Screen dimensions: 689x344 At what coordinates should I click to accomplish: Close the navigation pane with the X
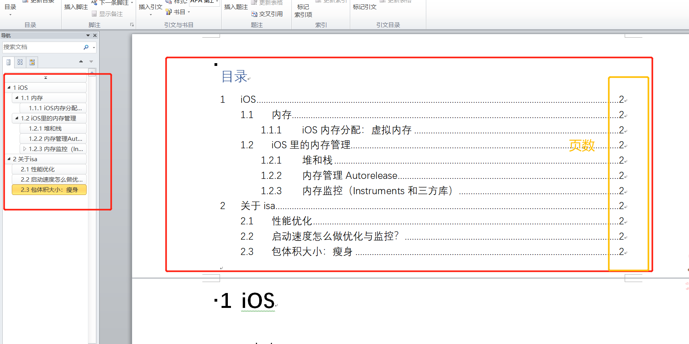95,35
